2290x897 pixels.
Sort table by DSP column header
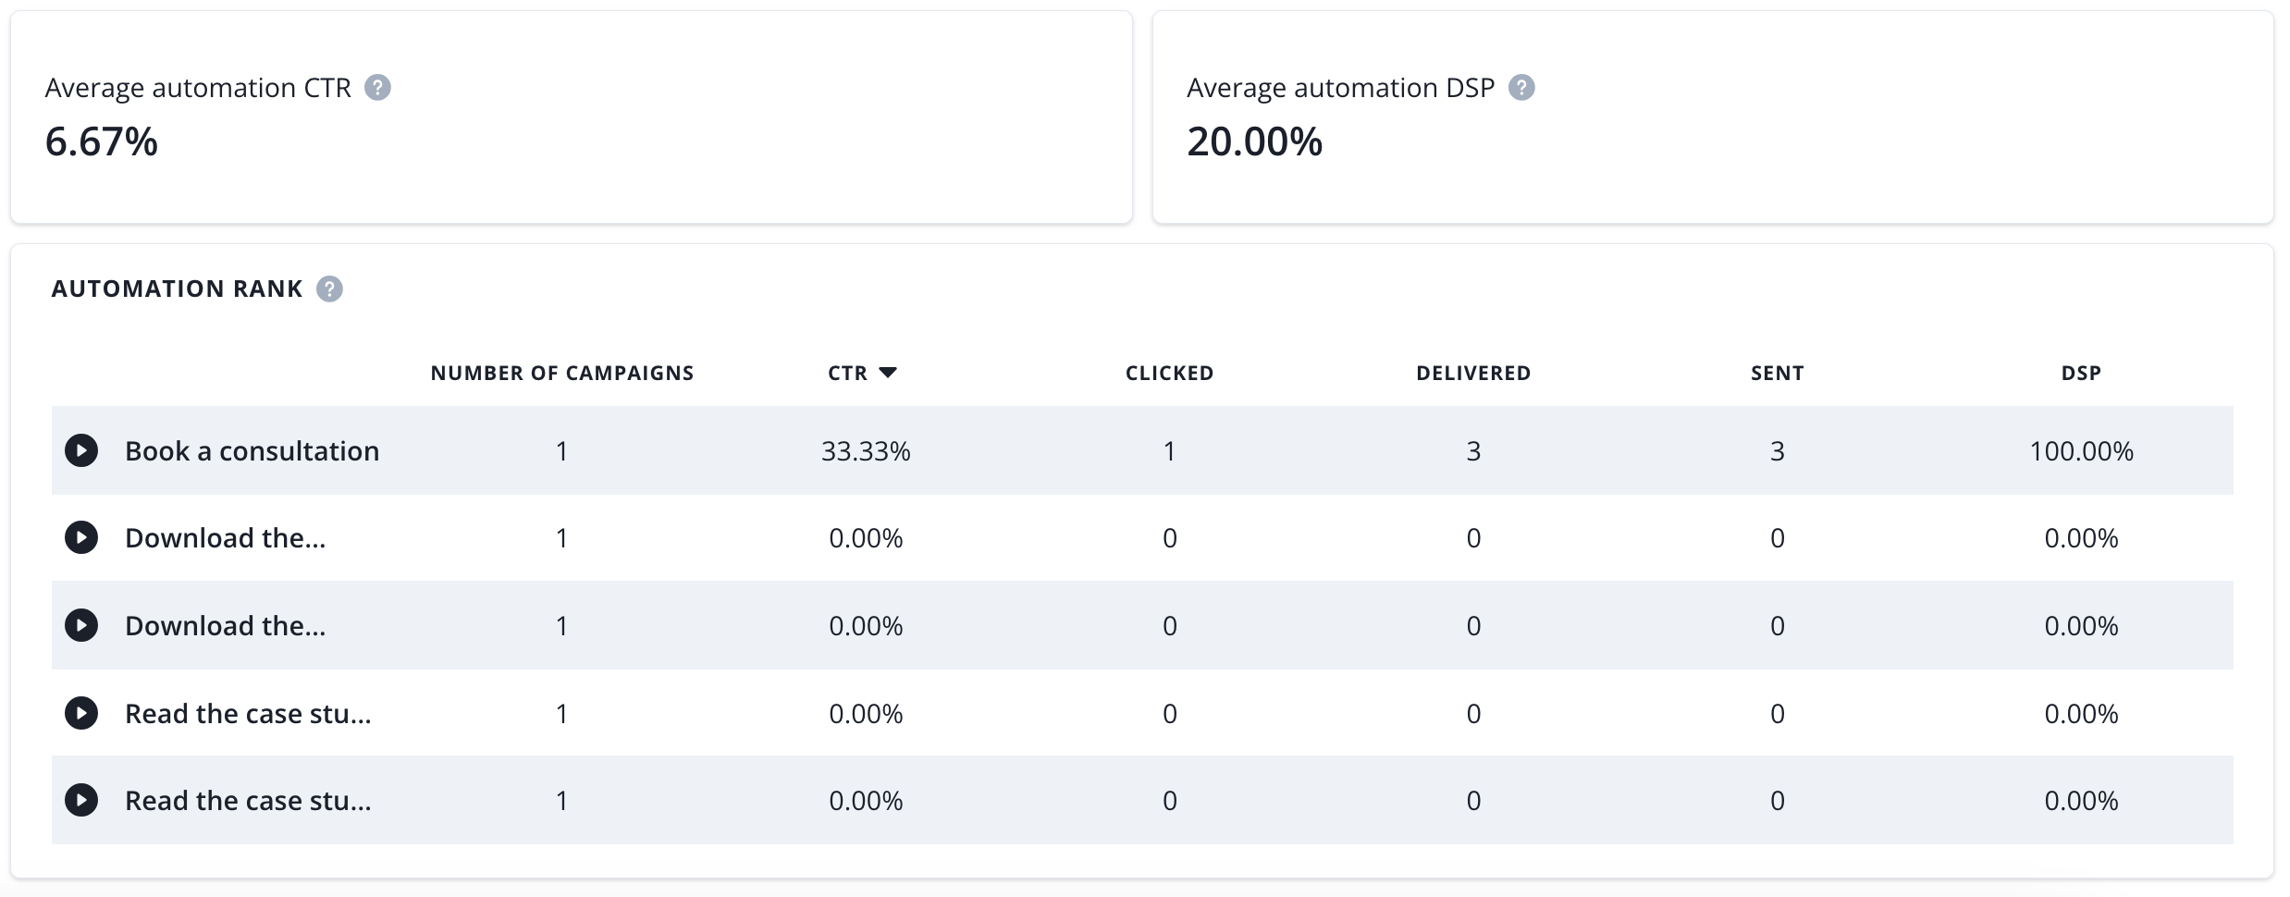[x=2081, y=373]
